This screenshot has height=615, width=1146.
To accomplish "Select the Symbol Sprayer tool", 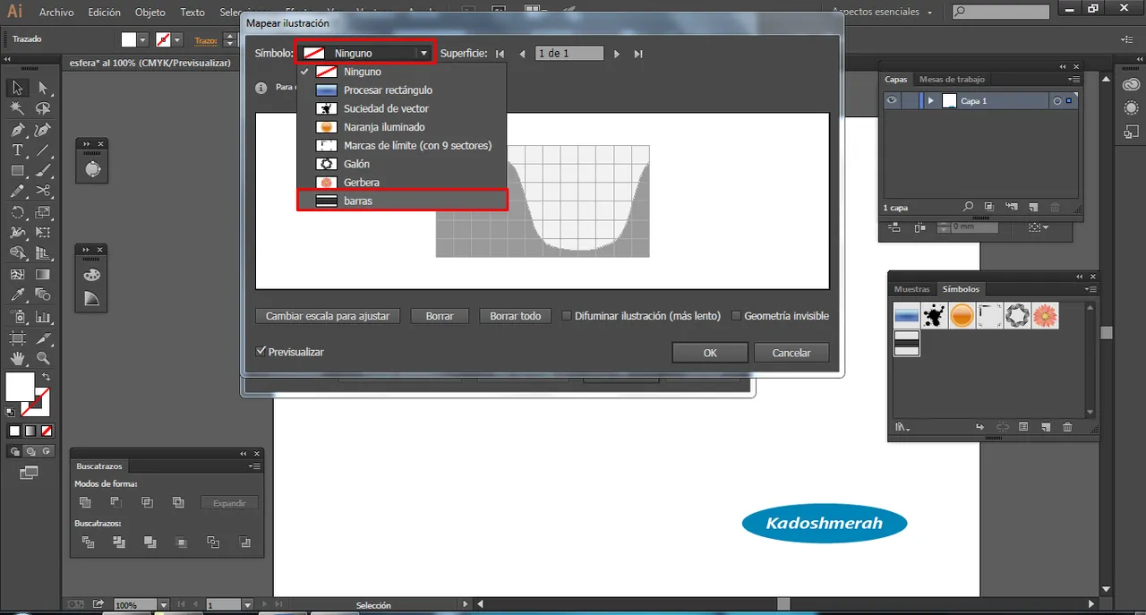I will (17, 316).
